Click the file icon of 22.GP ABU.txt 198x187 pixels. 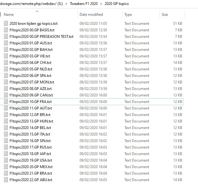tap(6, 180)
